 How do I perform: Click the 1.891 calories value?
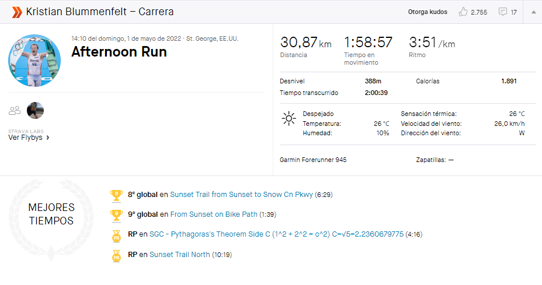click(x=509, y=81)
